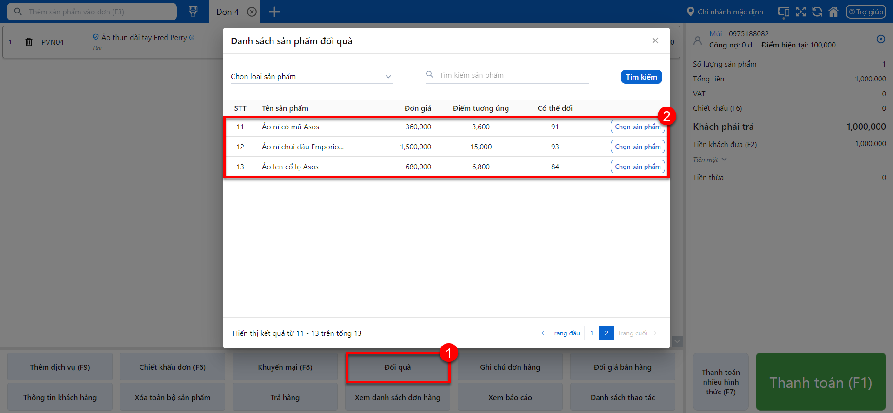Open the dual-screen display icon
This screenshot has height=413, width=893.
(x=784, y=12)
